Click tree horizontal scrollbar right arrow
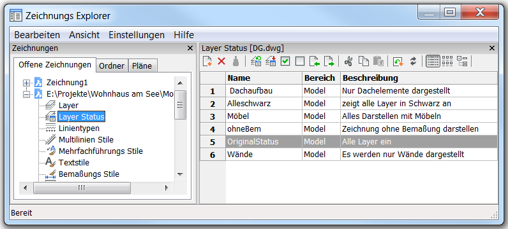Viewport: 508px width, 229px height. [x=167, y=188]
